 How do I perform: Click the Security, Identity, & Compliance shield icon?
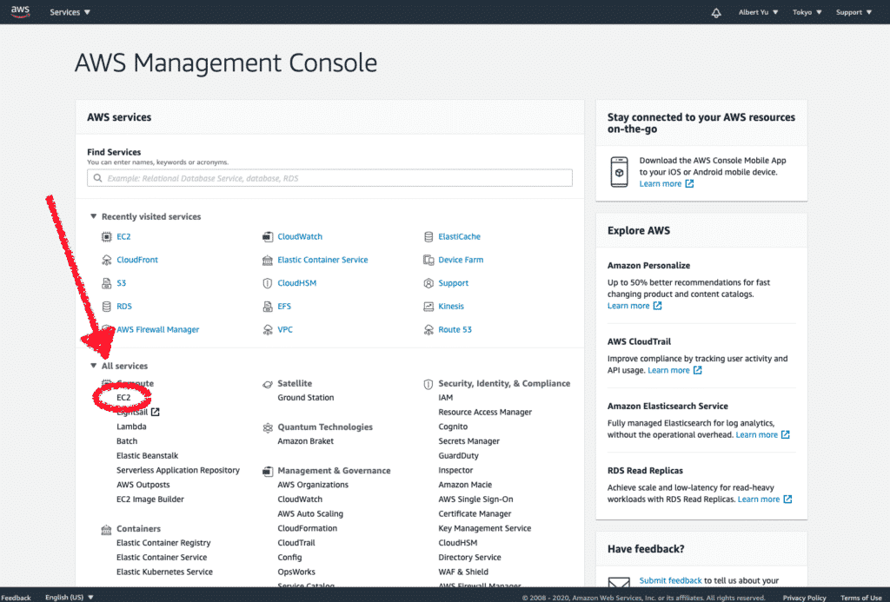click(x=428, y=384)
